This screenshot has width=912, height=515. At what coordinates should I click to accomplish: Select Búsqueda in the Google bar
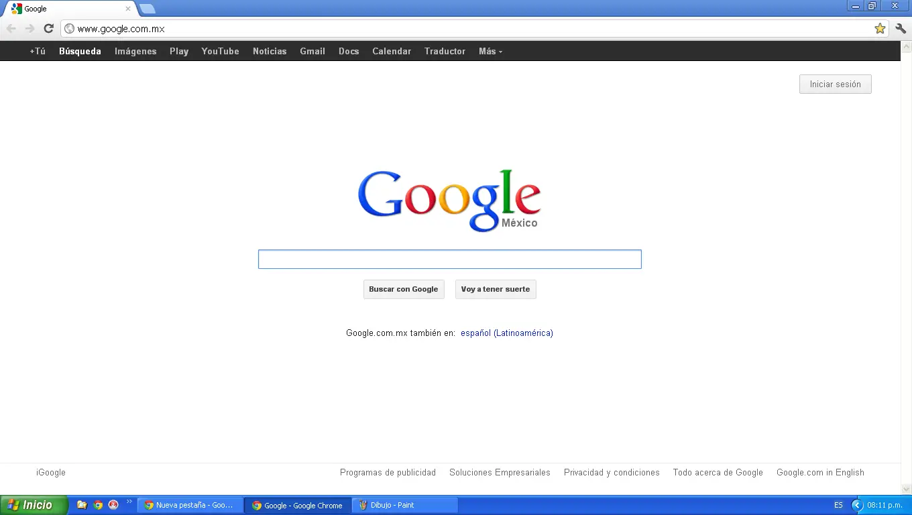click(80, 51)
